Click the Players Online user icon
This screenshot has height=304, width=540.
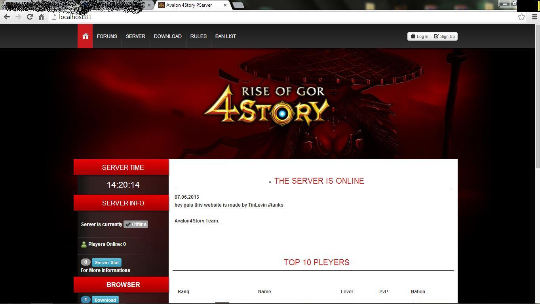click(x=84, y=245)
